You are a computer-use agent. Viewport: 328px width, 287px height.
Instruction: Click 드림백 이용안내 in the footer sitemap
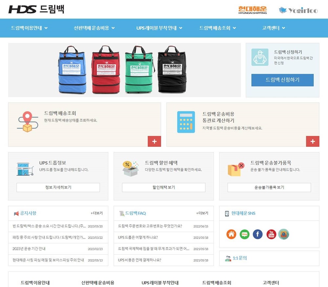point(35,283)
